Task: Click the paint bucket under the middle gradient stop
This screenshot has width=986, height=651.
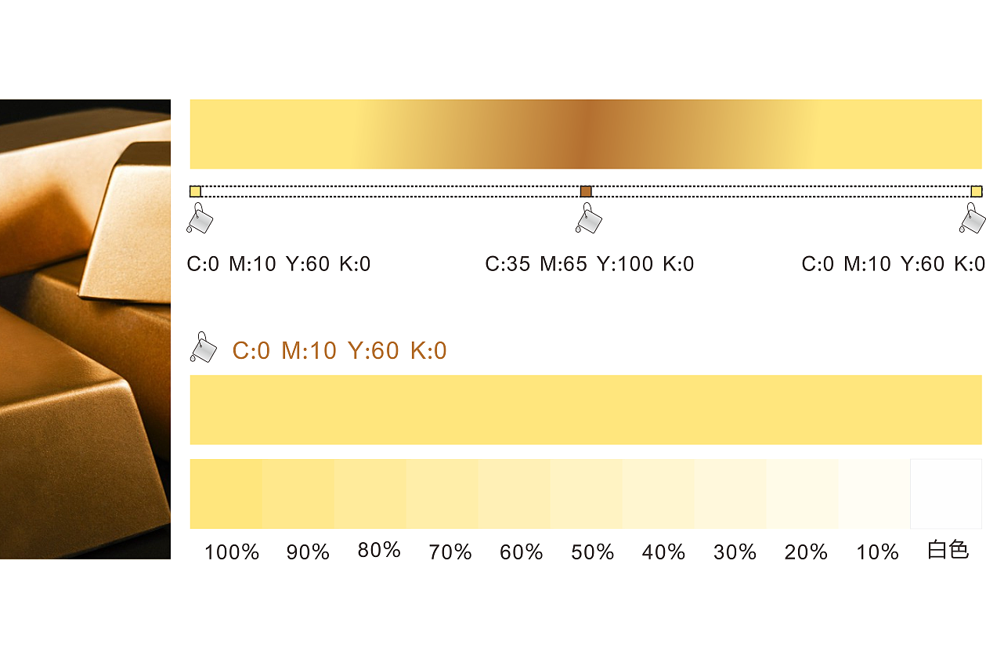Action: point(589,219)
